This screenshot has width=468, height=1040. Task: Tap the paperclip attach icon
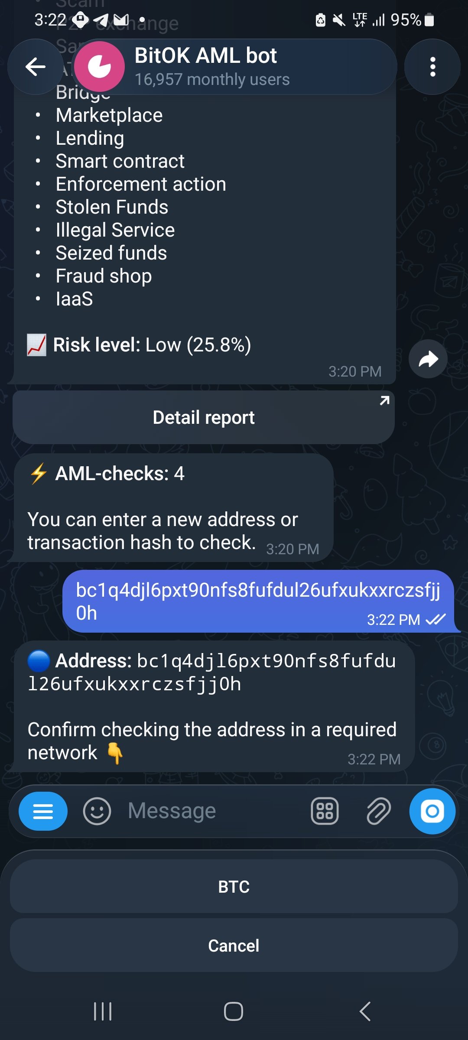click(x=379, y=811)
